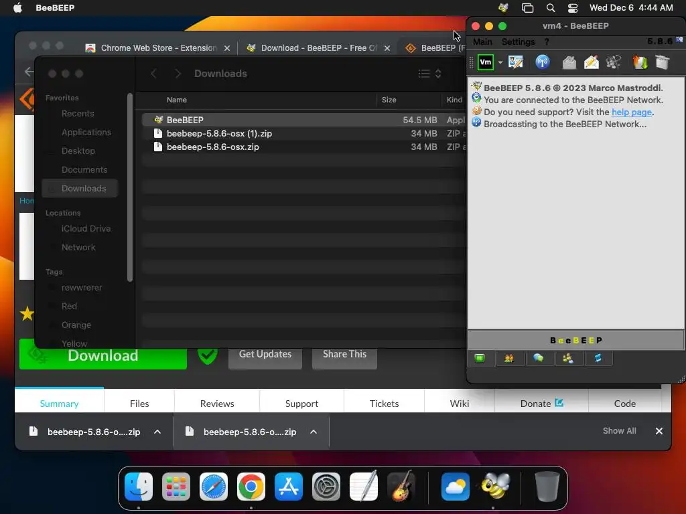Viewport: 686px width, 514px height.
Task: Open Documents in the Finder sidebar
Action: [84, 169]
